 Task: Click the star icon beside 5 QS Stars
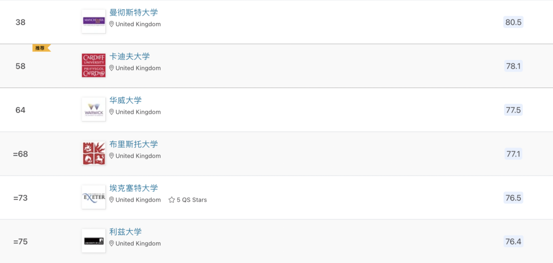(x=172, y=200)
